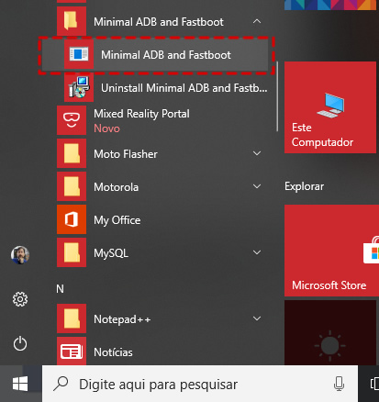379x402 pixels.
Task: Open Settings gear in Start sidebar
Action: pos(20,299)
